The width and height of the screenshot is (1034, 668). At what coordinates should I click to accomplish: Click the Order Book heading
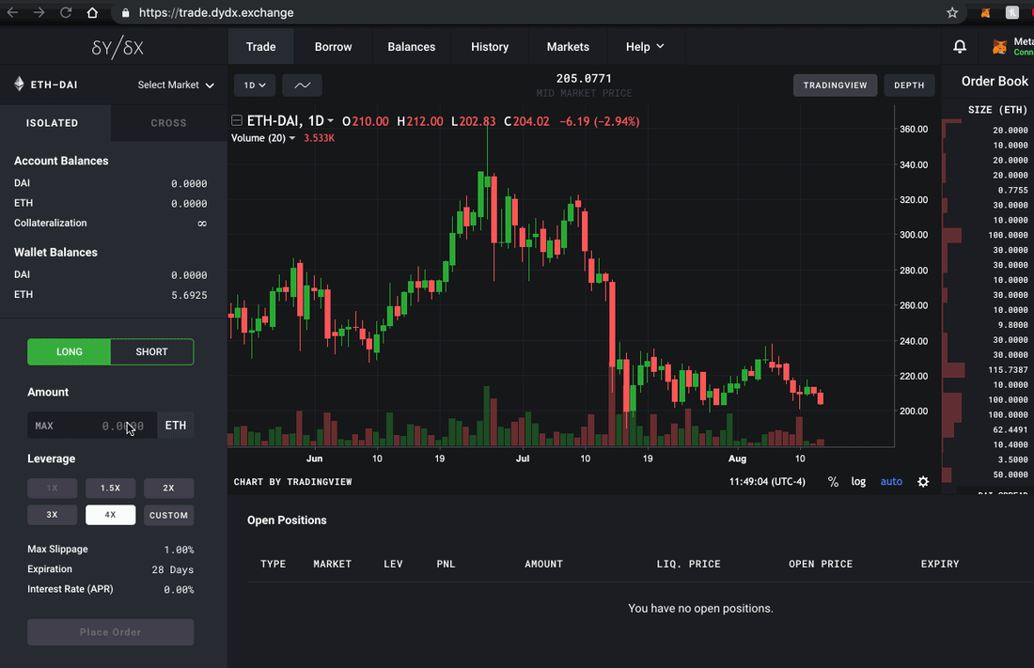click(x=995, y=81)
